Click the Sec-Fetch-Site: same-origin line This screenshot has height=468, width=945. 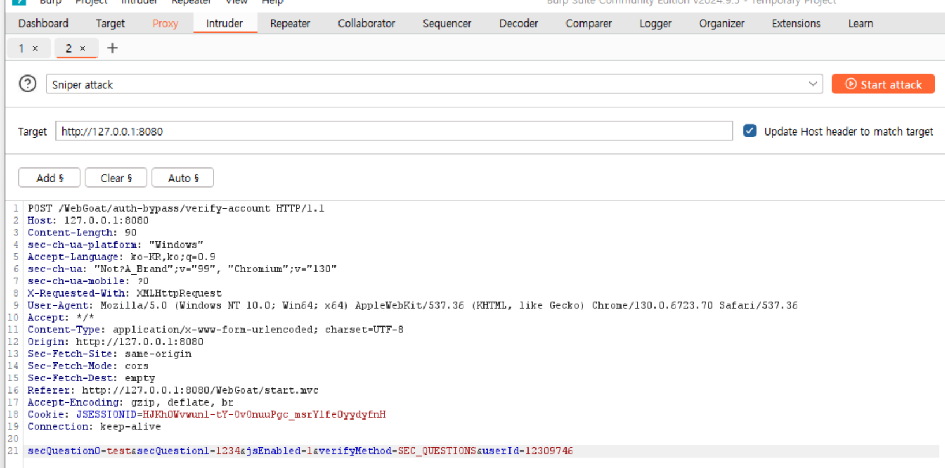tap(110, 354)
